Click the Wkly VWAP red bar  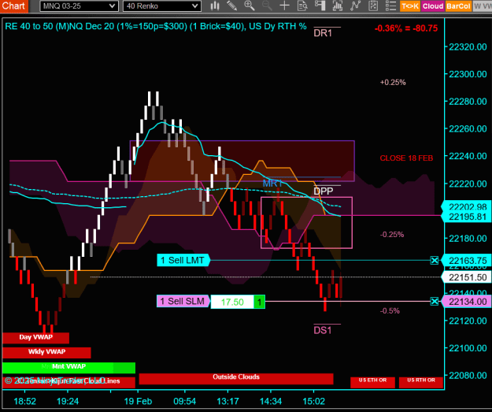coord(46,352)
